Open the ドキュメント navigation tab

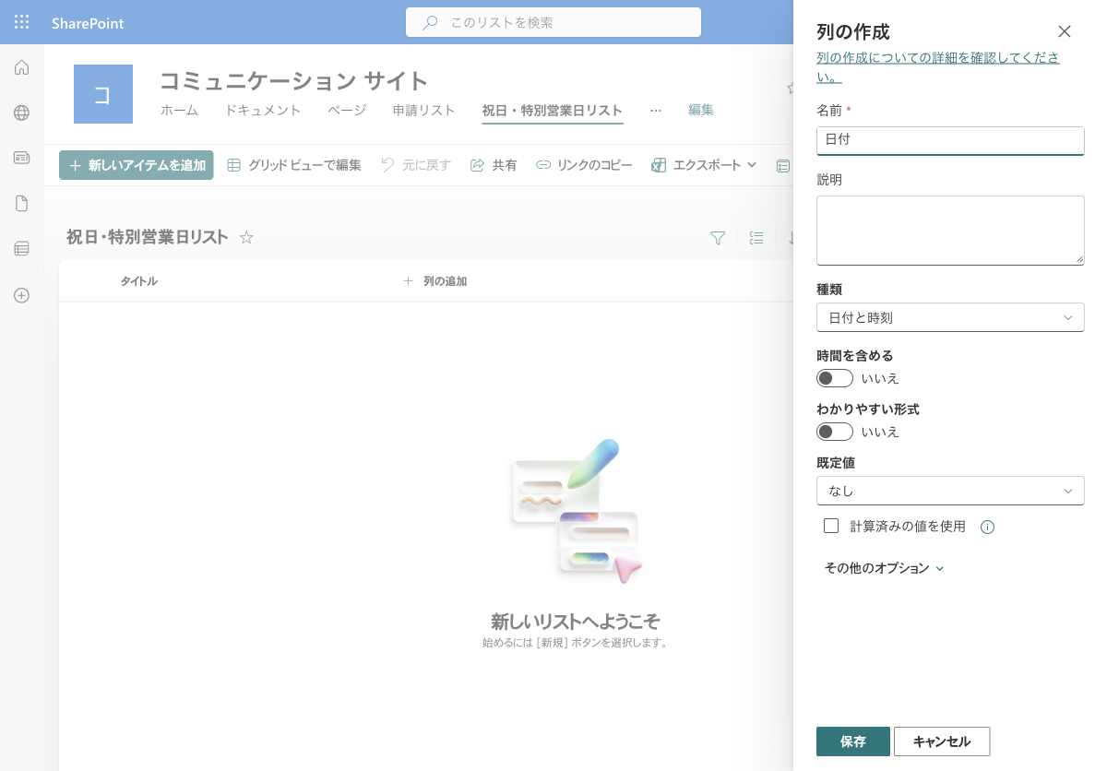(263, 110)
